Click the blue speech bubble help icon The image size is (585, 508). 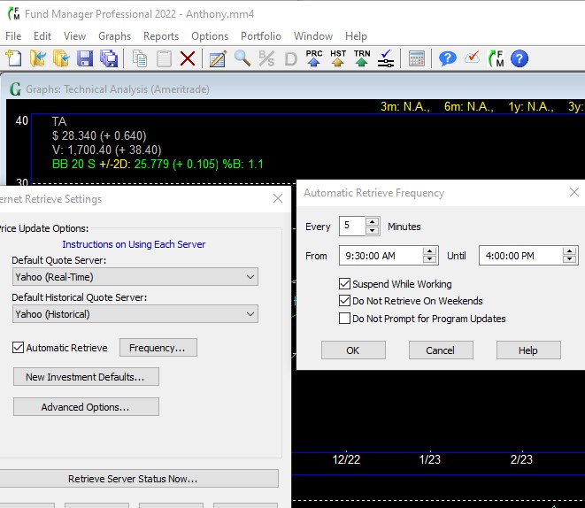447,58
